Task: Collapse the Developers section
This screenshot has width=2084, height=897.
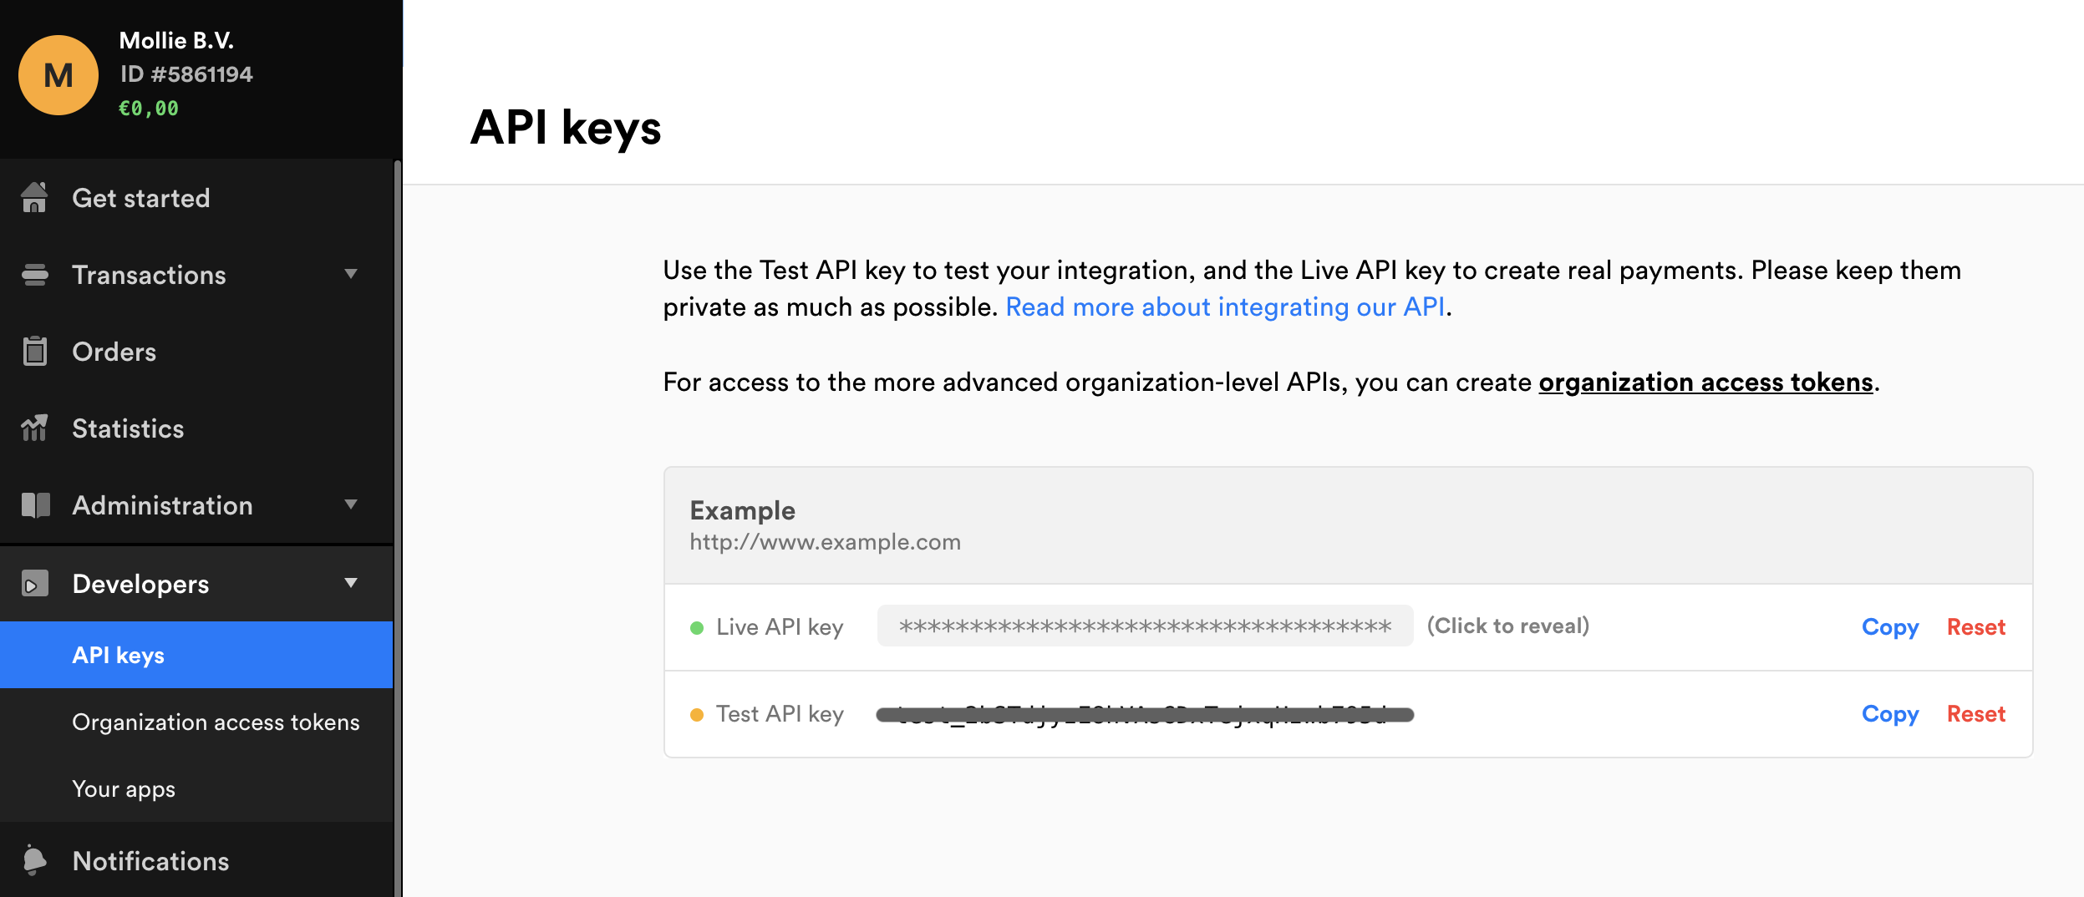Action: pos(352,583)
